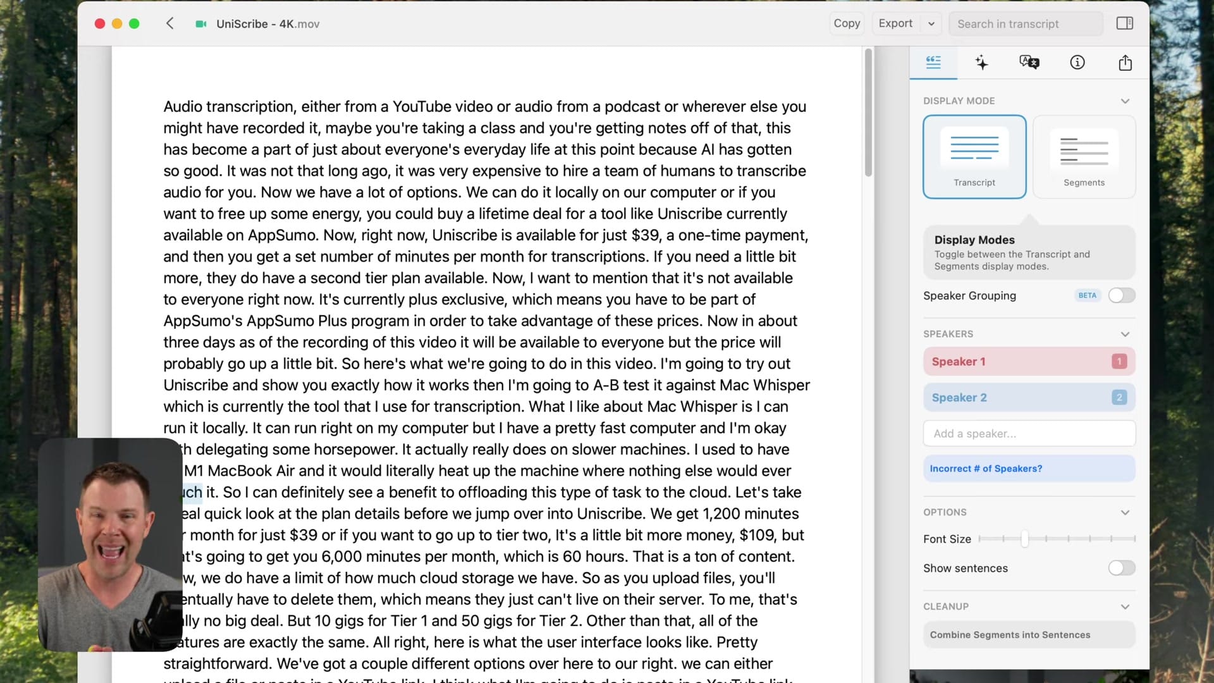
Task: Click the webcam video thumbnail overlay
Action: click(110, 545)
